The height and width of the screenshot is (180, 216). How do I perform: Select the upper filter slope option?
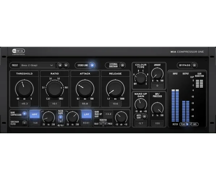[x=60, y=117]
